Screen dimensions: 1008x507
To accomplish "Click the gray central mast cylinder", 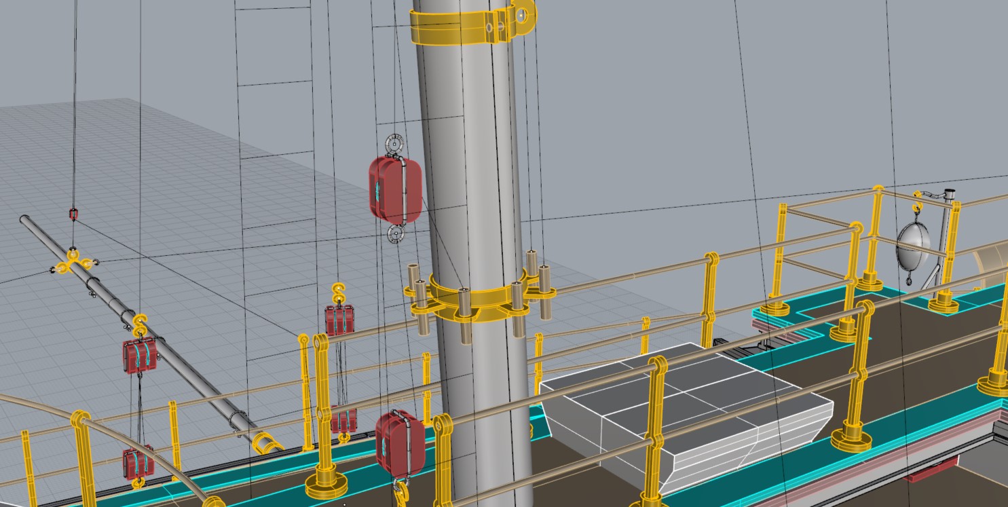I will tap(468, 170).
